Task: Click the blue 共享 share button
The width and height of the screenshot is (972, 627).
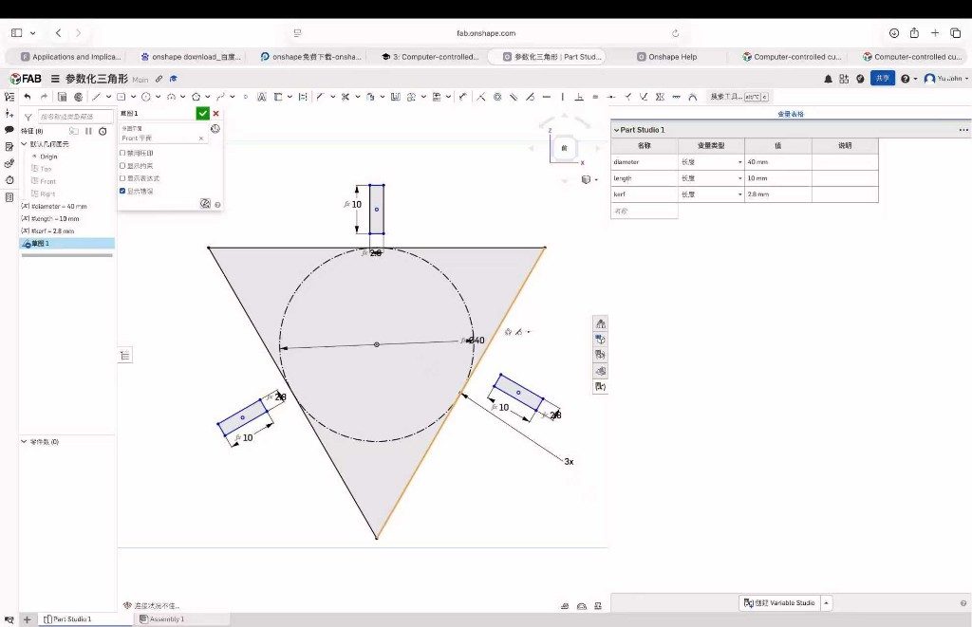Action: [x=882, y=78]
